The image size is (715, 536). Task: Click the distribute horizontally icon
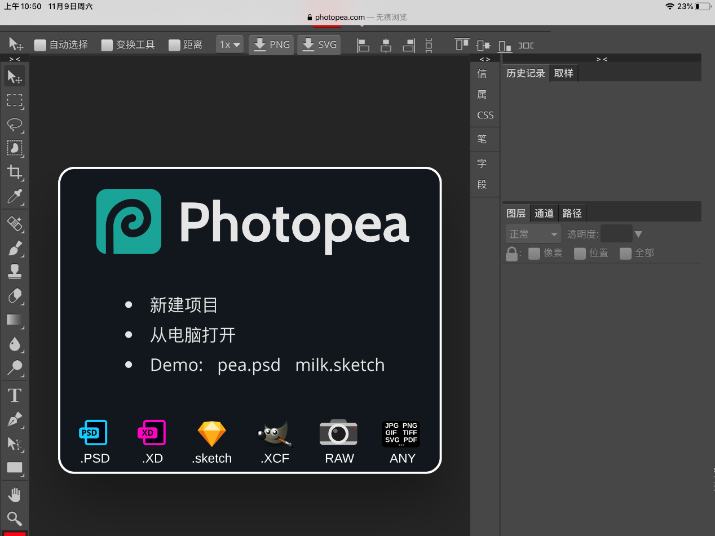pos(526,45)
